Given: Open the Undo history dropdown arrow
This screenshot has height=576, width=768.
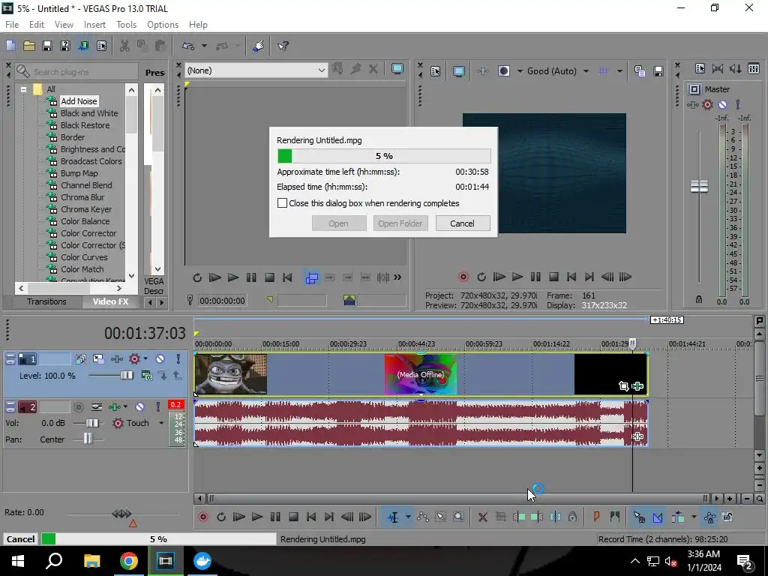Looking at the screenshot, I should pos(204,46).
